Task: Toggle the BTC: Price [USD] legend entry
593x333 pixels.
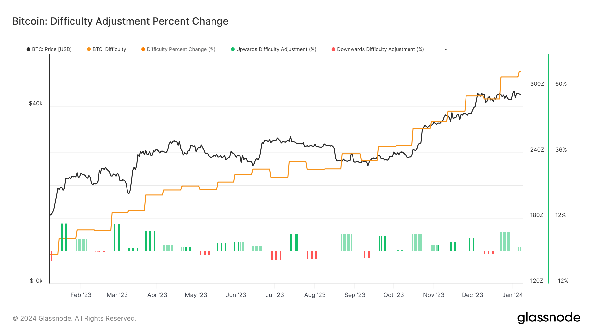Action: (x=49, y=49)
